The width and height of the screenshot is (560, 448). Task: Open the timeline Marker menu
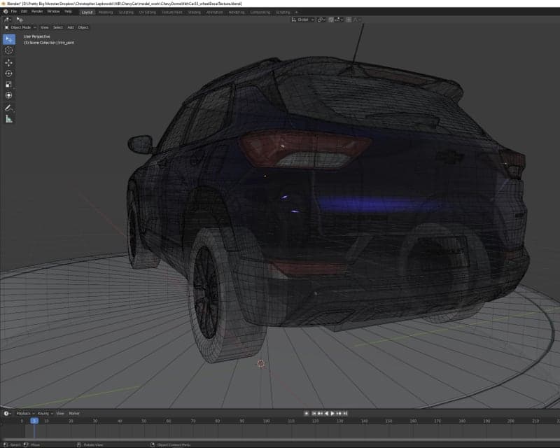[x=74, y=413]
